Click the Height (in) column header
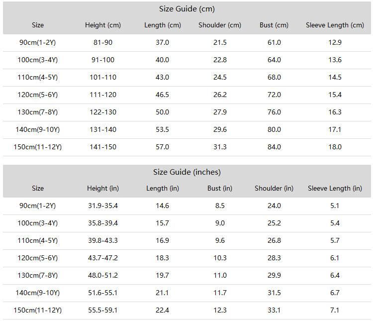 103,188
